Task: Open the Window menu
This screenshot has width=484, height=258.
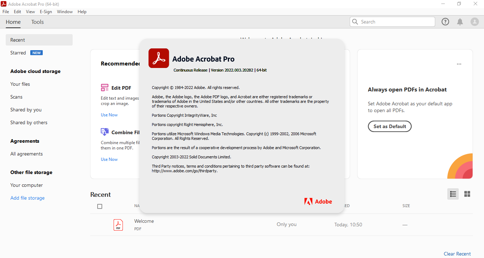Action: click(x=65, y=12)
